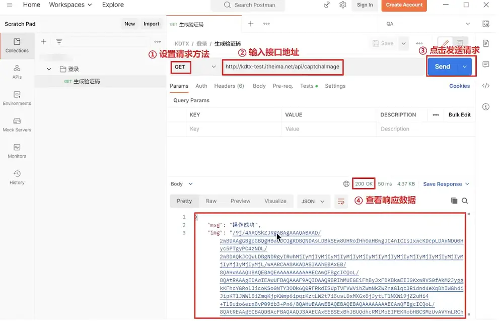Create a new collection with plus icon
499x321 pixels.
tap(44, 42)
